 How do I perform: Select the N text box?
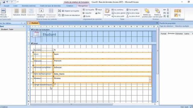tap(103, 50)
